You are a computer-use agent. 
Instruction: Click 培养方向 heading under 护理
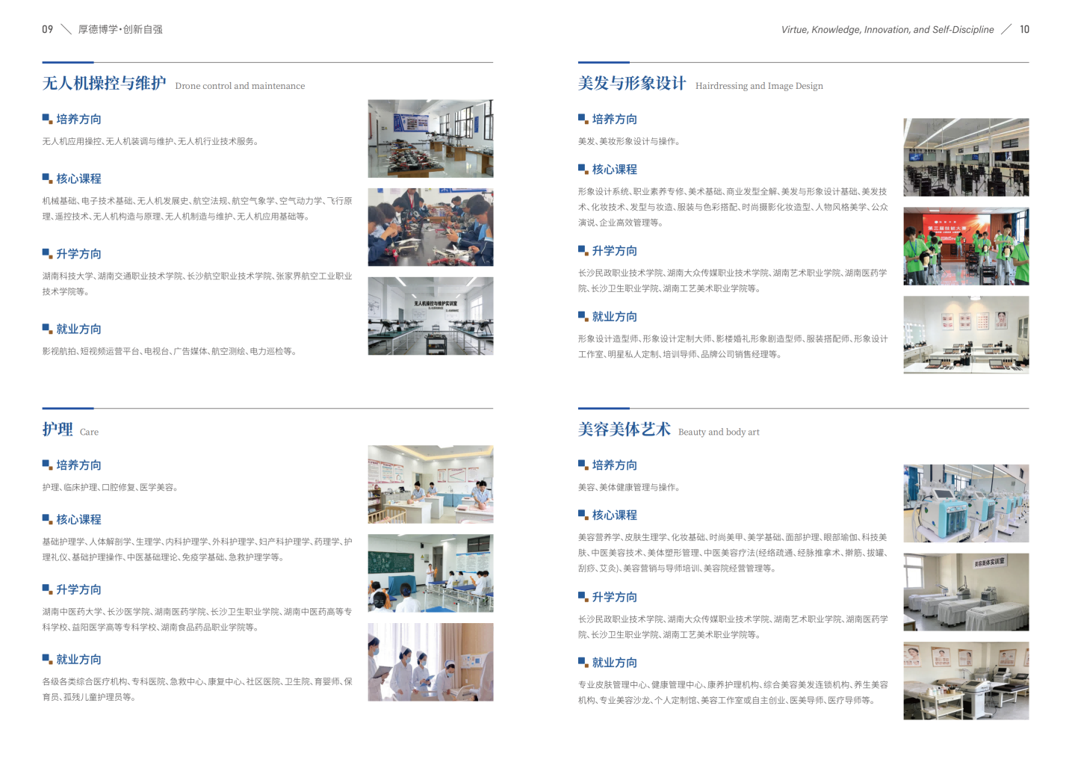tap(78, 465)
